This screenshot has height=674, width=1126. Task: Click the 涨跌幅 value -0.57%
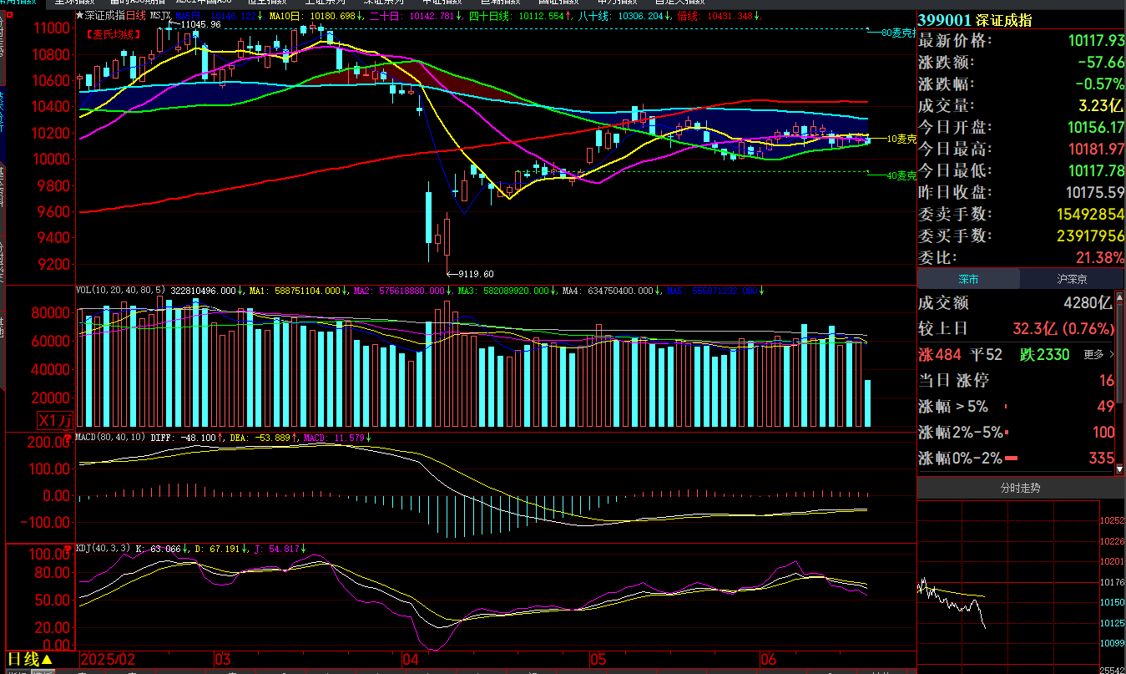(1099, 84)
